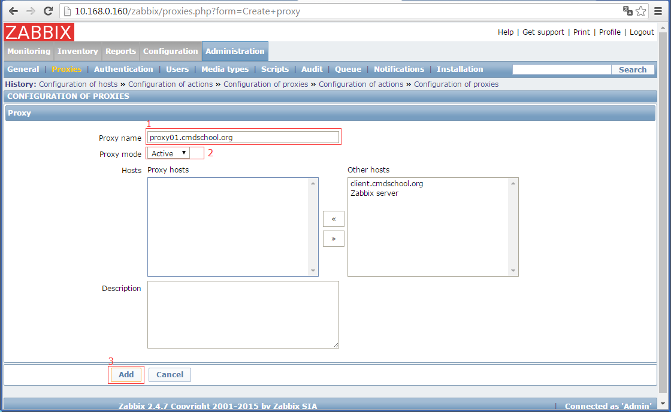Open the Configuration tab
671x412 pixels.
(170, 51)
